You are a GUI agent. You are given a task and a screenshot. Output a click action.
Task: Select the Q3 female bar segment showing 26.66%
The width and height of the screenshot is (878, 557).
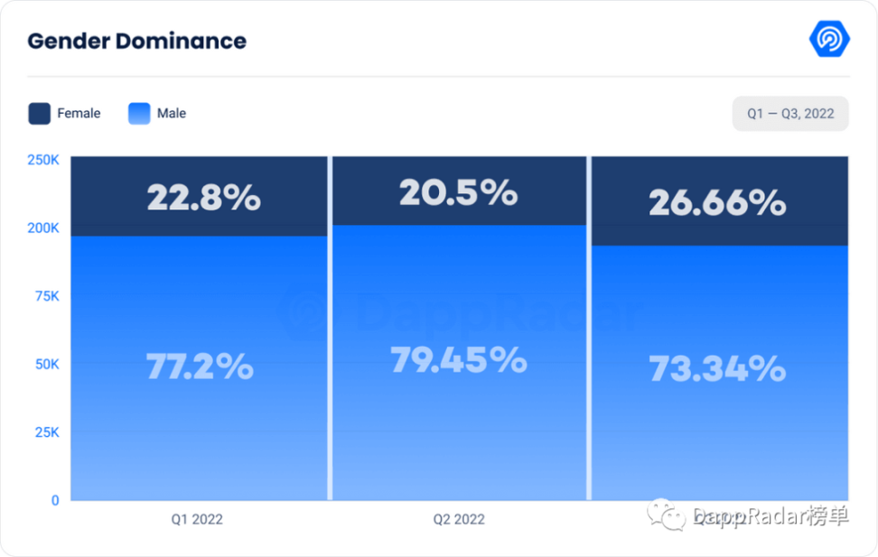[x=719, y=201]
